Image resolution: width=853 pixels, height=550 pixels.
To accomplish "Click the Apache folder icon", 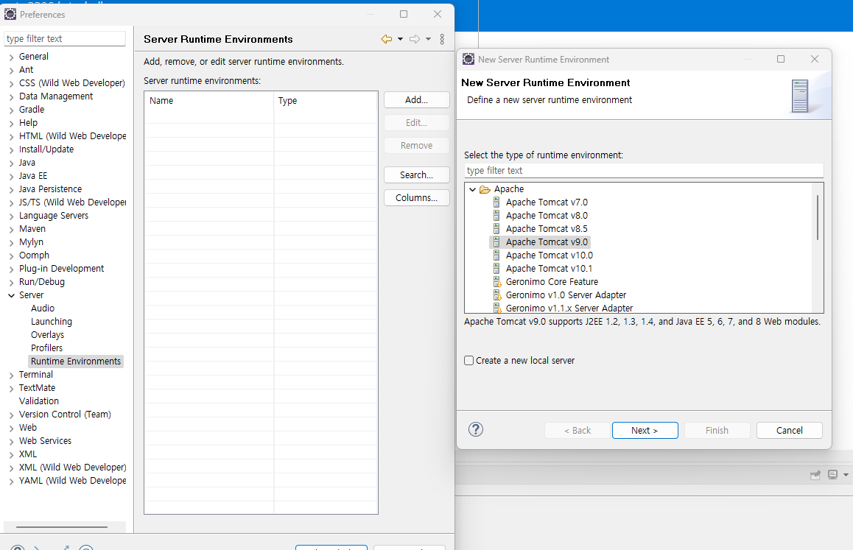I will tap(485, 189).
